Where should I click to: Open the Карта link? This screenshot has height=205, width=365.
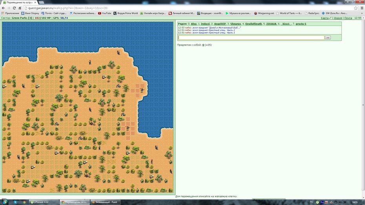tap(325, 18)
